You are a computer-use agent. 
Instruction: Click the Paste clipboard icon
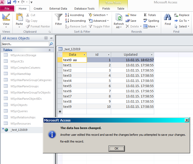point(19,17)
